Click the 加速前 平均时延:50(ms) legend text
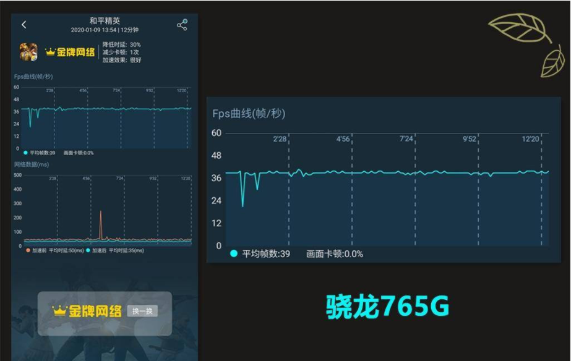571x361 pixels. (58, 250)
